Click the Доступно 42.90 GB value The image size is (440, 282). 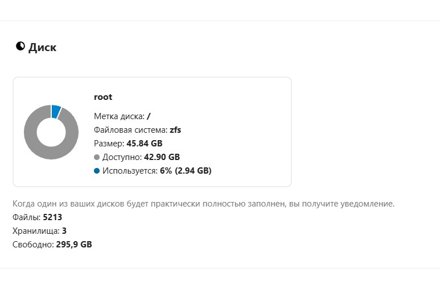162,157
